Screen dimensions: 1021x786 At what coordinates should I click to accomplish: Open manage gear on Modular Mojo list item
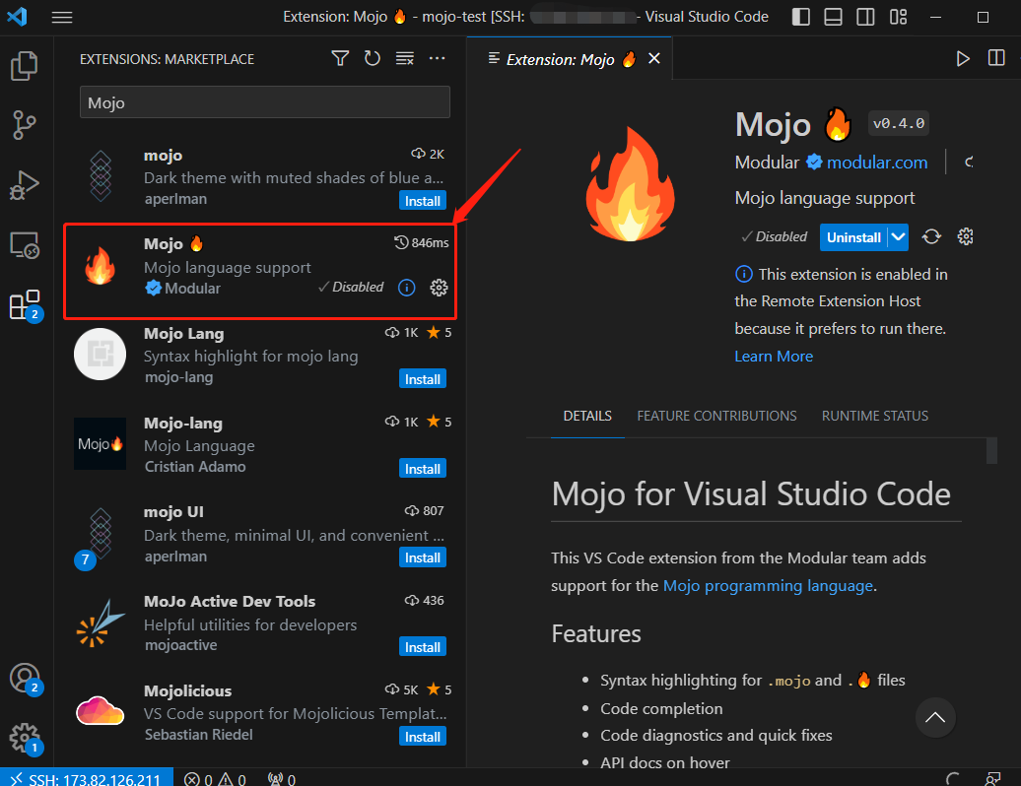[439, 288]
